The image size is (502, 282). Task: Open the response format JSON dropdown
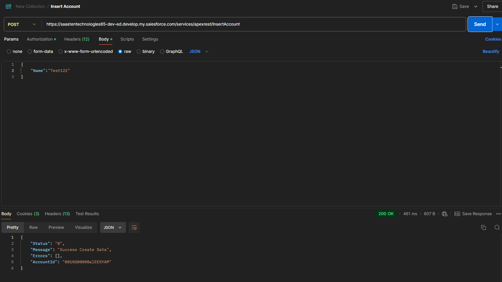(x=113, y=227)
